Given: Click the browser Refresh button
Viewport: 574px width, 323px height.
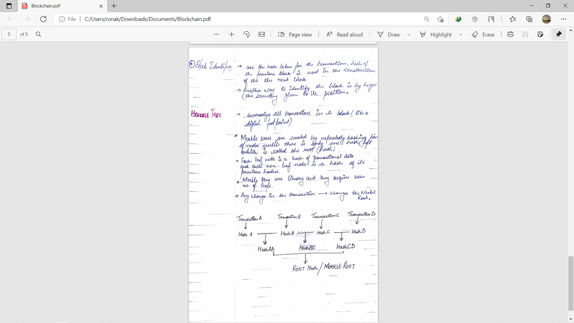Looking at the screenshot, I should pyautogui.click(x=43, y=19).
